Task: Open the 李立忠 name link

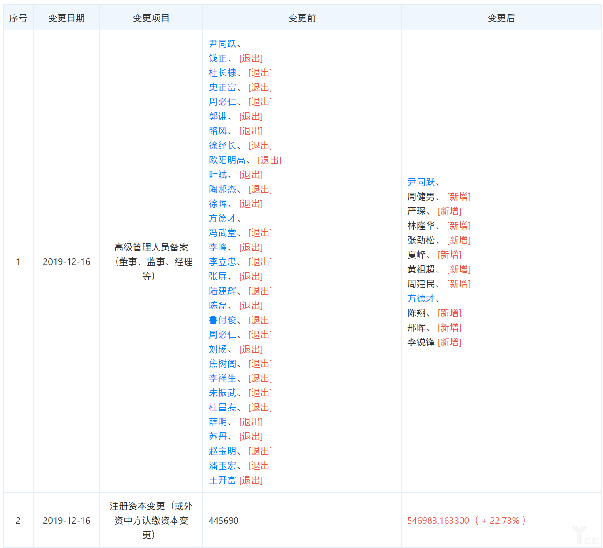Action: point(222,262)
